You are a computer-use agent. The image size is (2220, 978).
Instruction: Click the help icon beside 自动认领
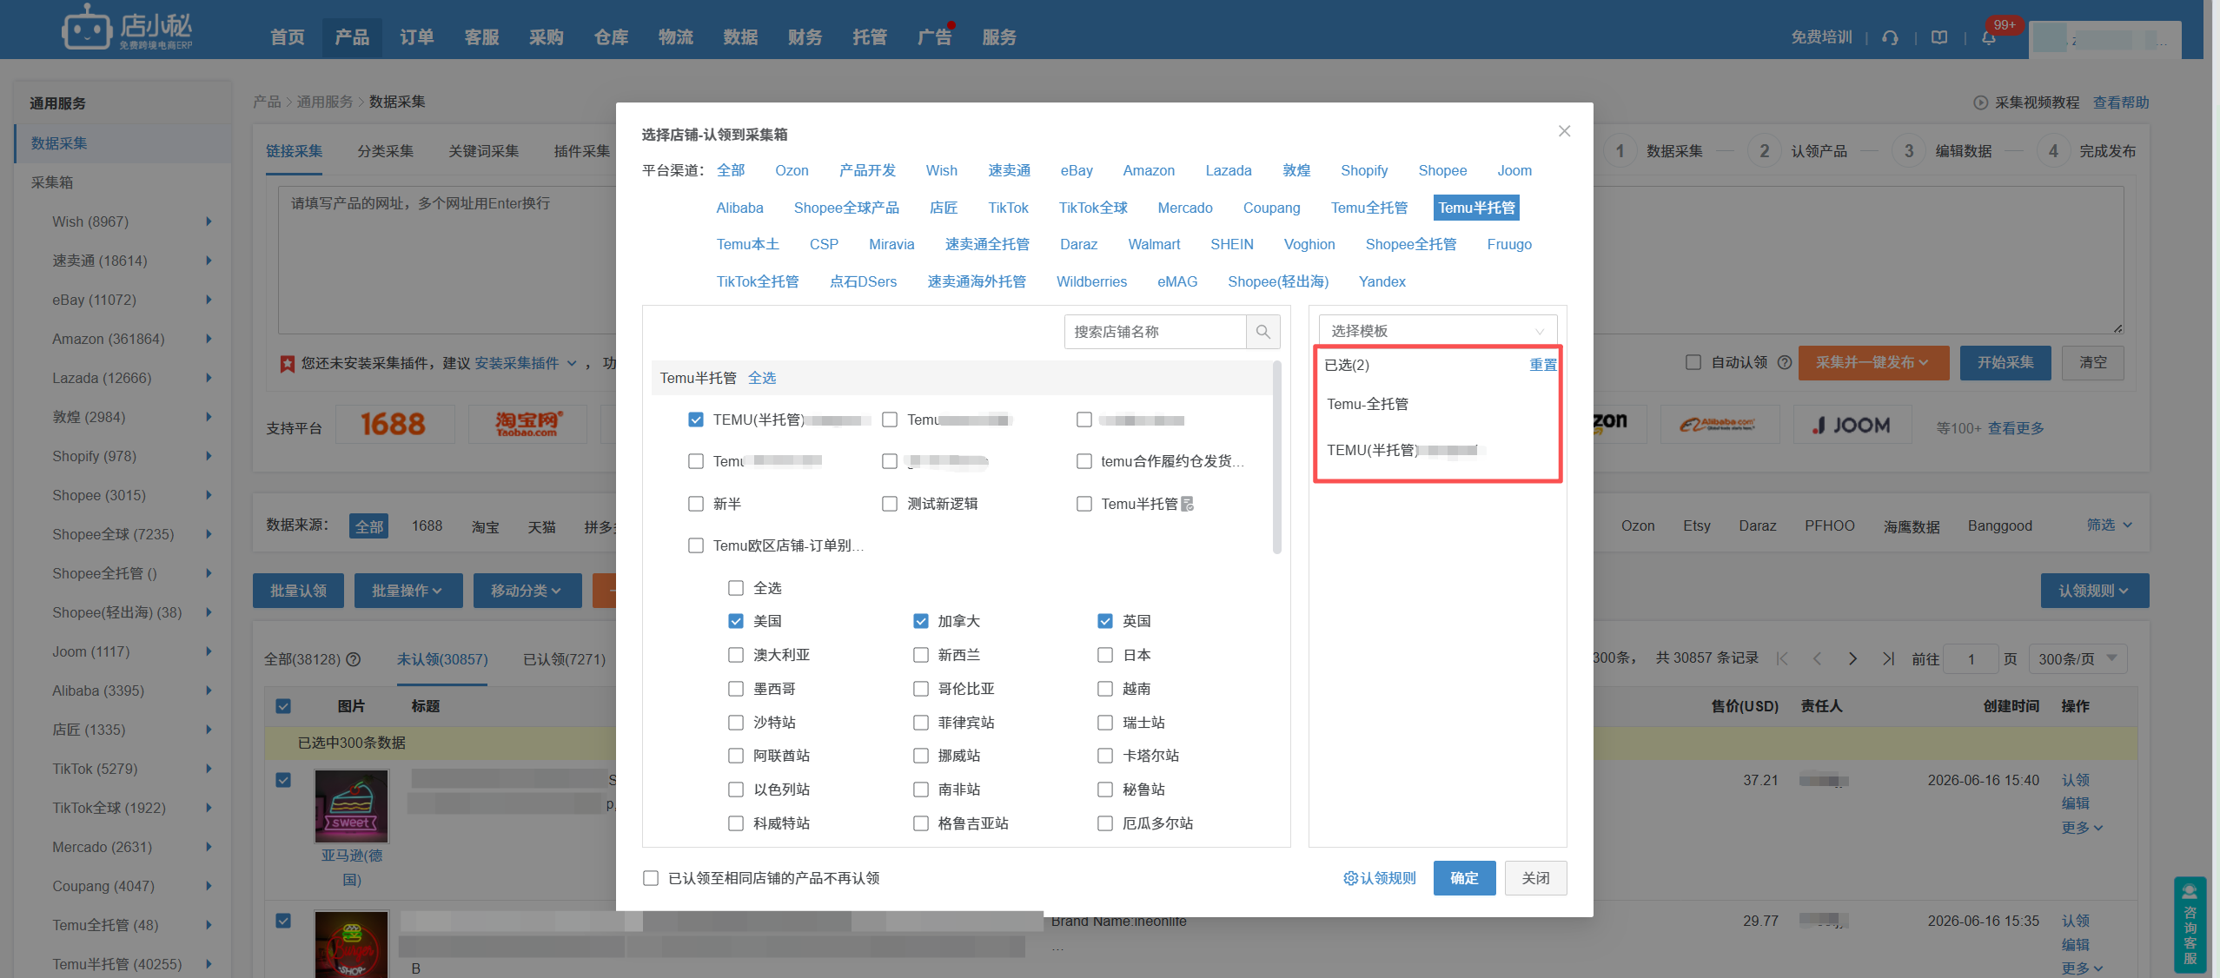[x=1785, y=362]
